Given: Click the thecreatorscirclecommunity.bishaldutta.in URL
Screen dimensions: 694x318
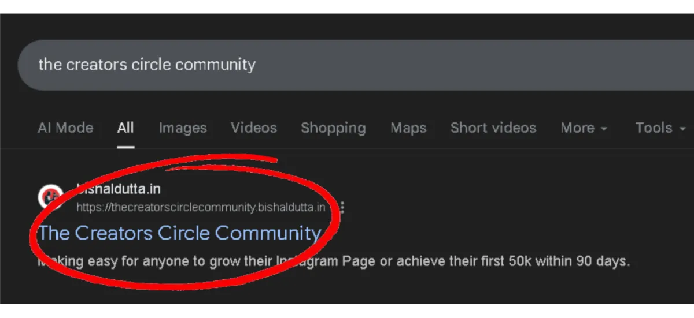Looking at the screenshot, I should coord(201,207).
